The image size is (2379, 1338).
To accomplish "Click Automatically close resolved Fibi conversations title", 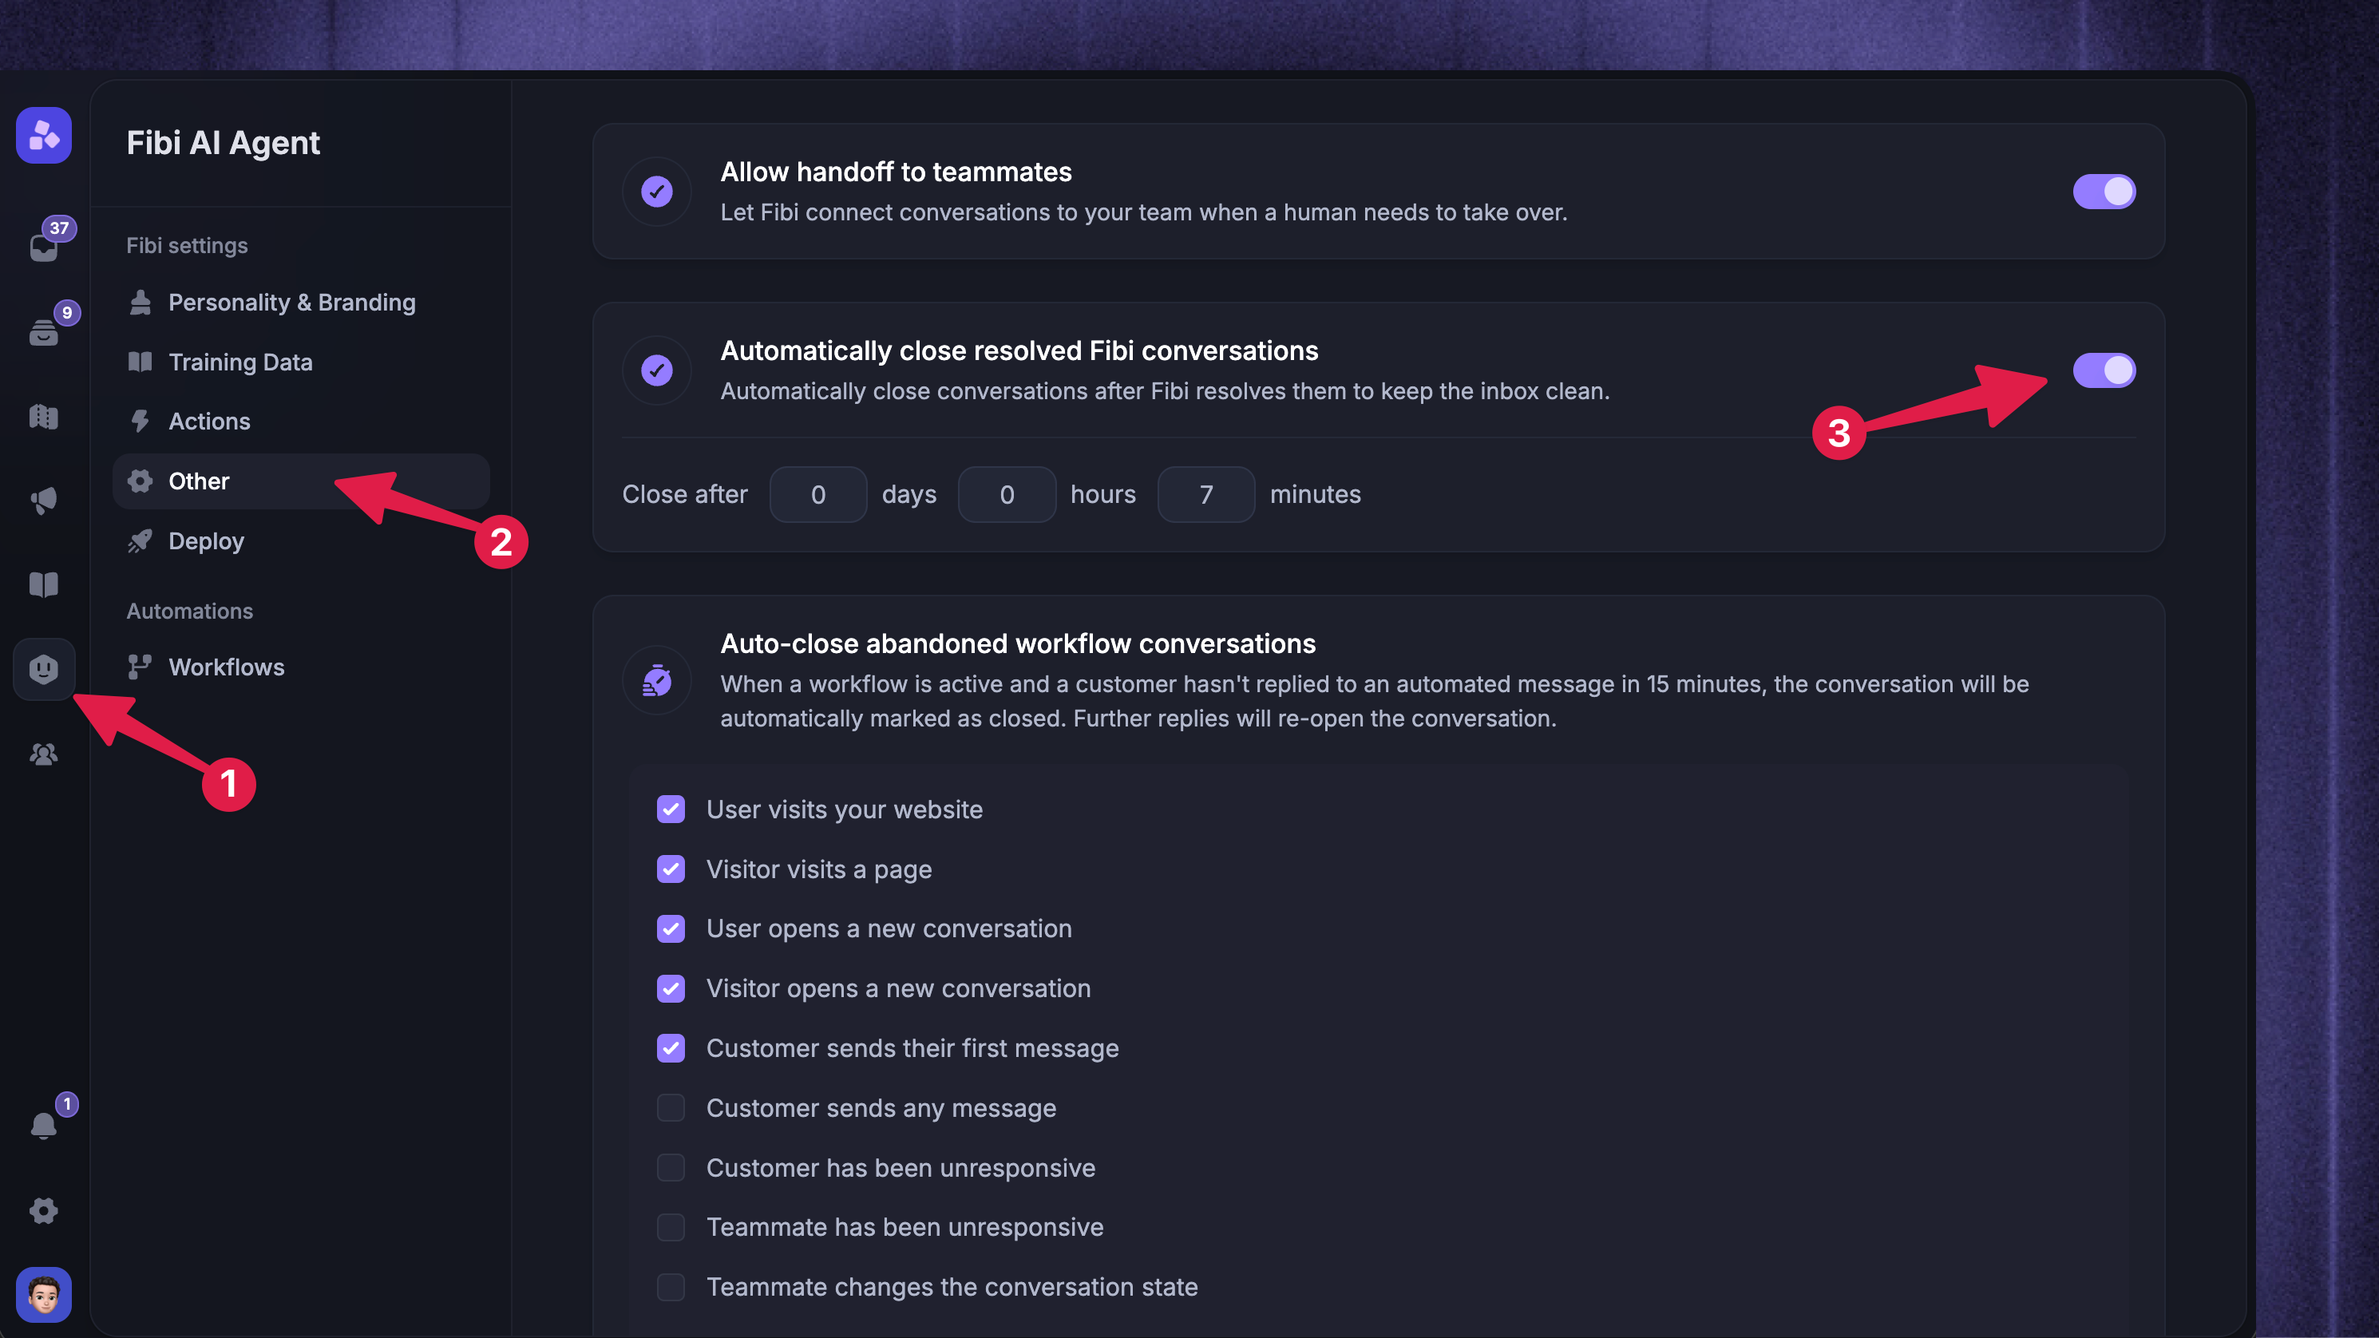I will click(1019, 351).
